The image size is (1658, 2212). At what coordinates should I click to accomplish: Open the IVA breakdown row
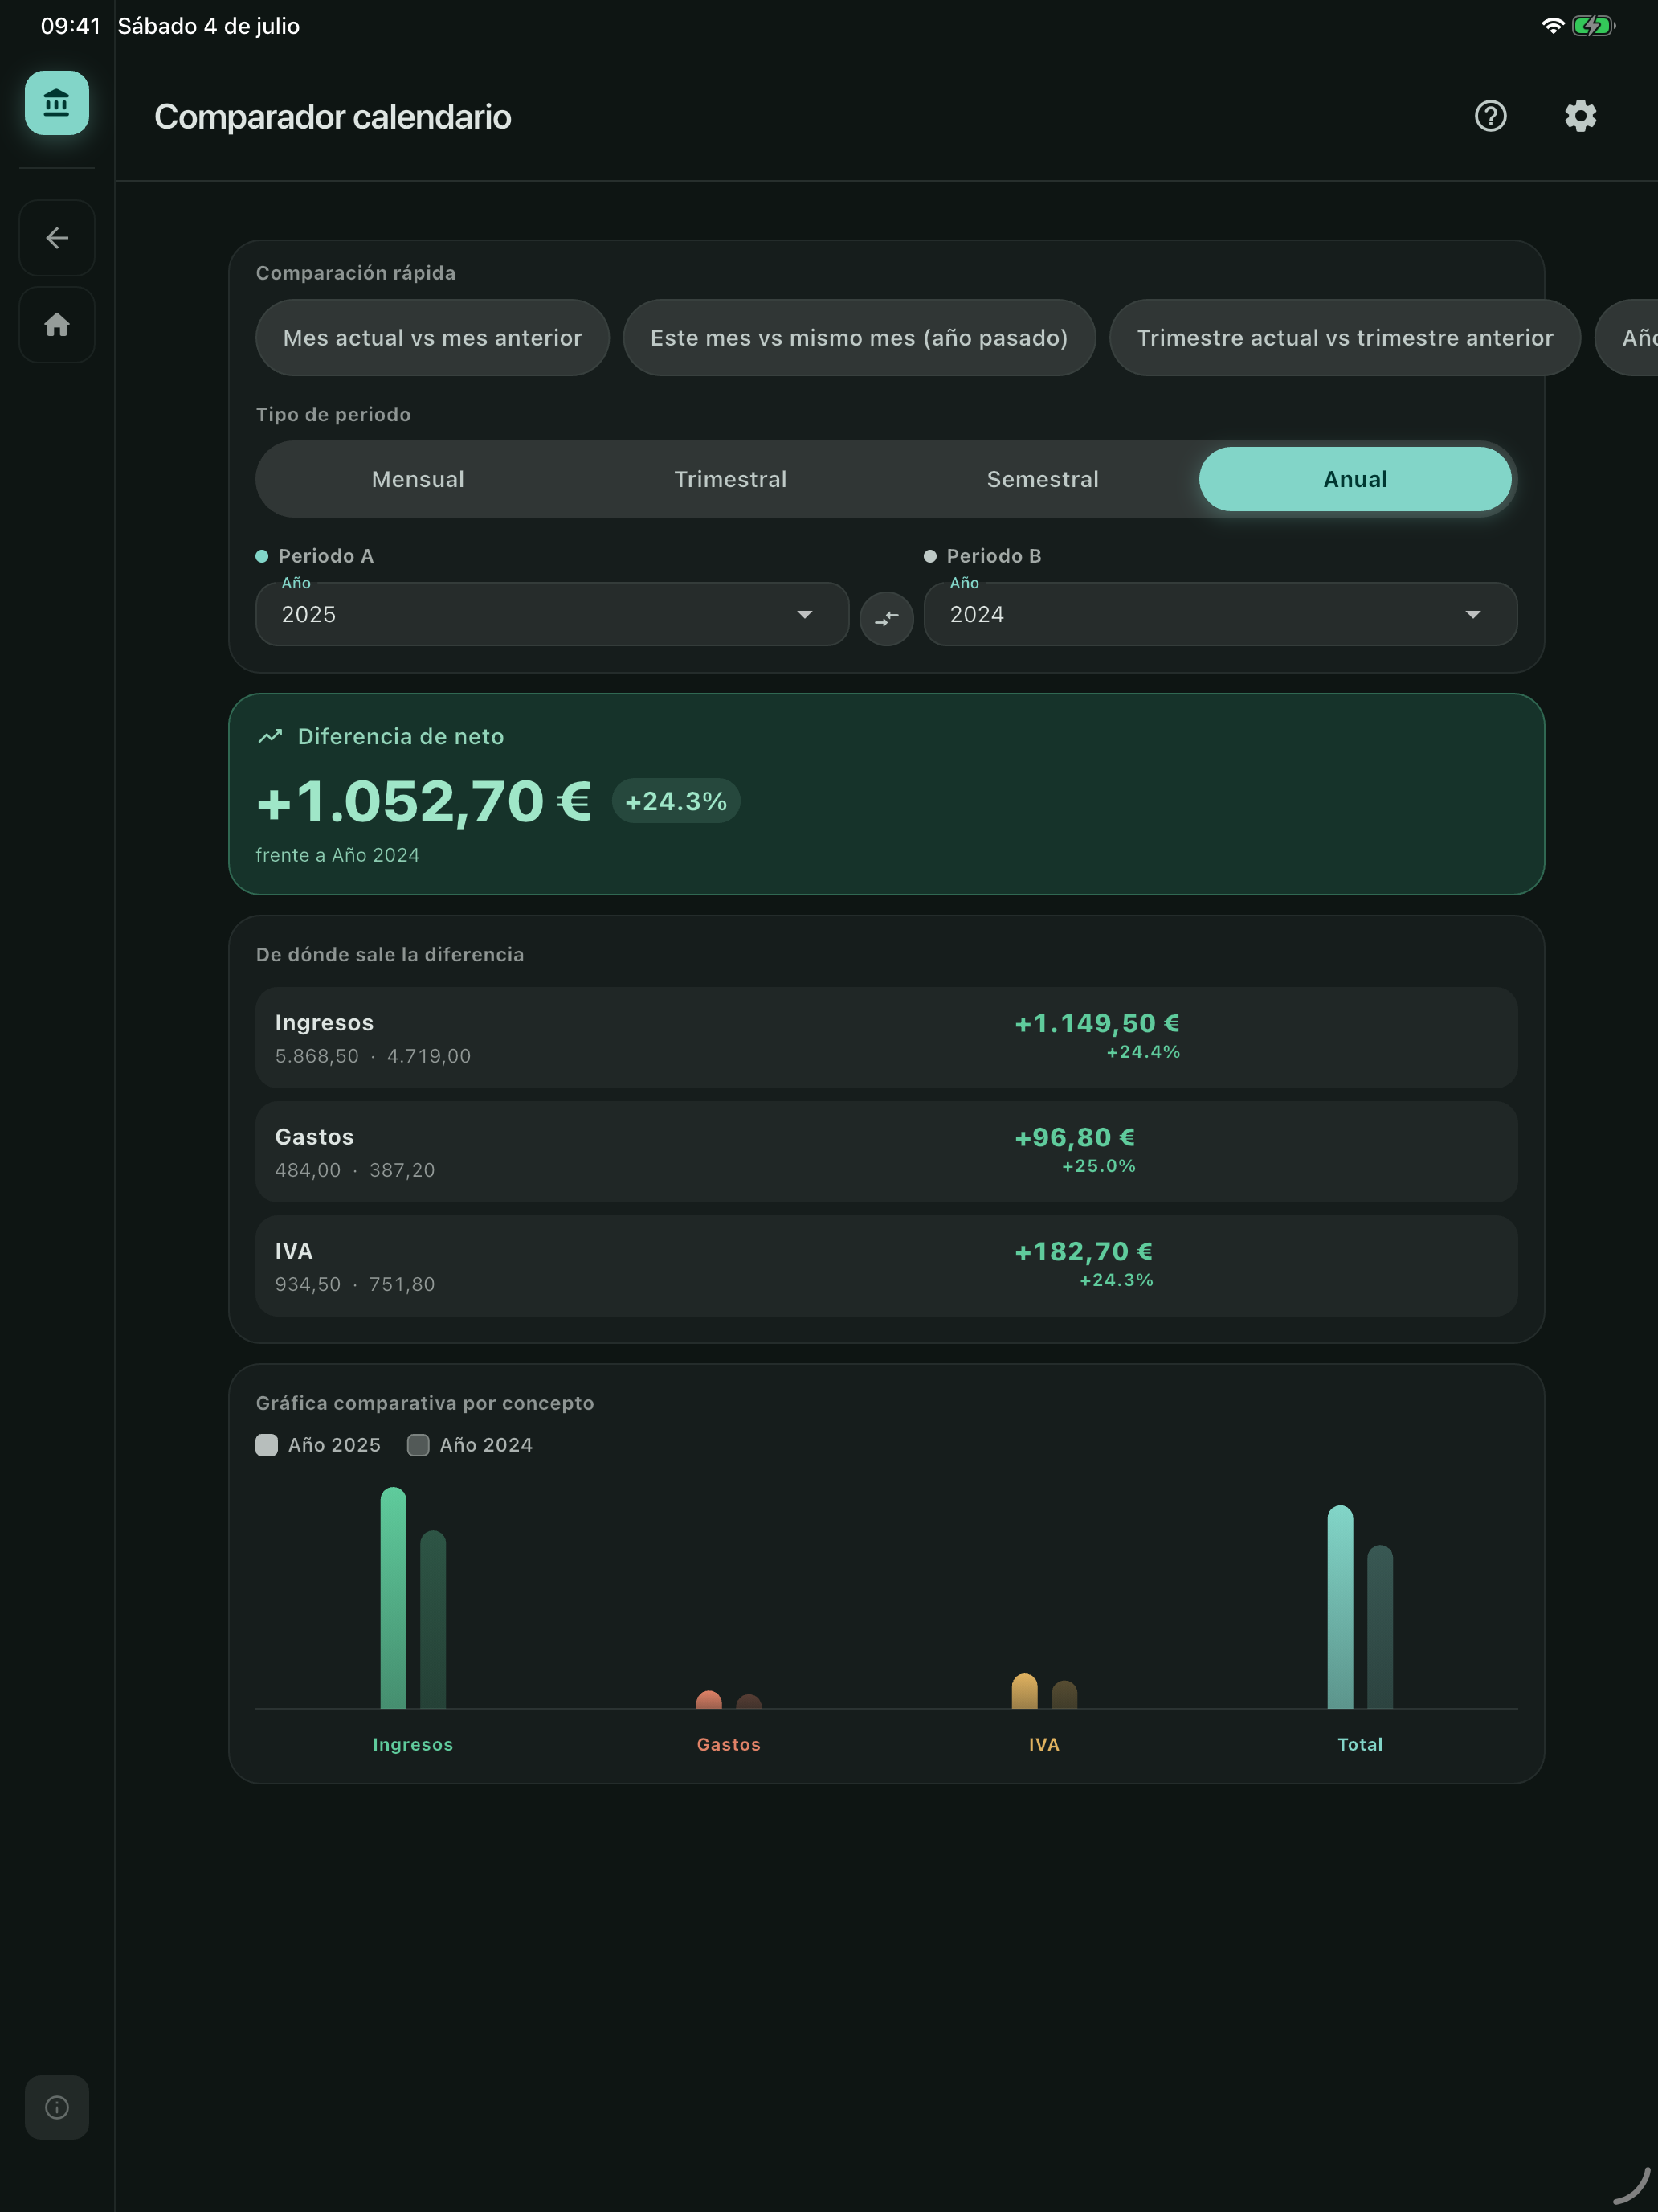click(x=887, y=1266)
